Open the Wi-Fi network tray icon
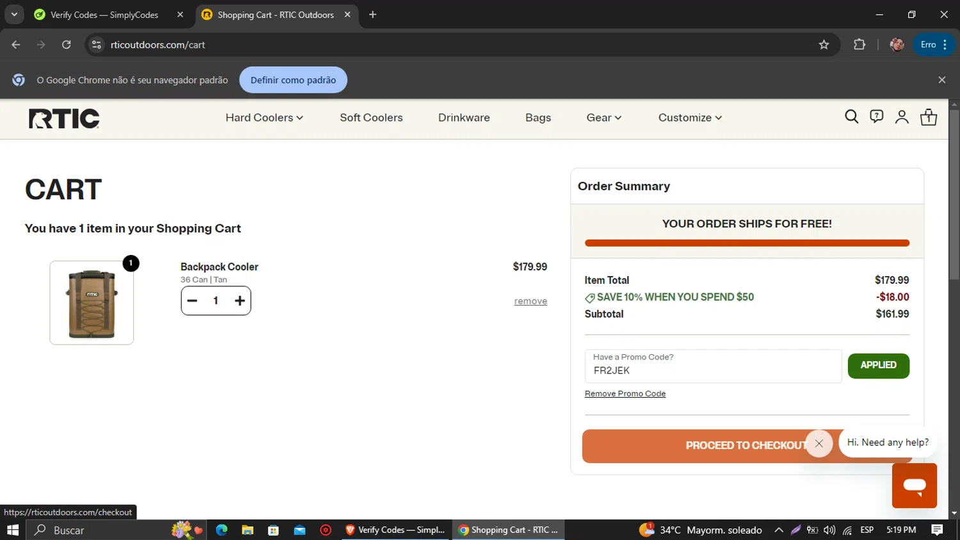960x540 pixels. 847,530
